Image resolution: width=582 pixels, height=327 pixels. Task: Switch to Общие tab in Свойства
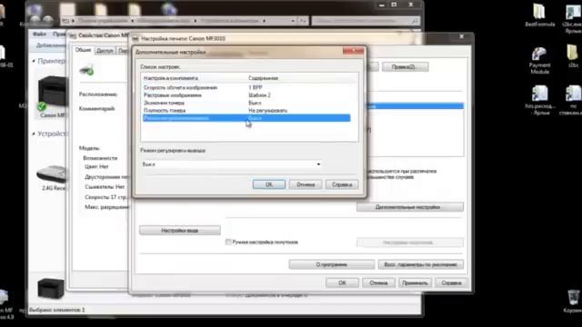(x=83, y=50)
